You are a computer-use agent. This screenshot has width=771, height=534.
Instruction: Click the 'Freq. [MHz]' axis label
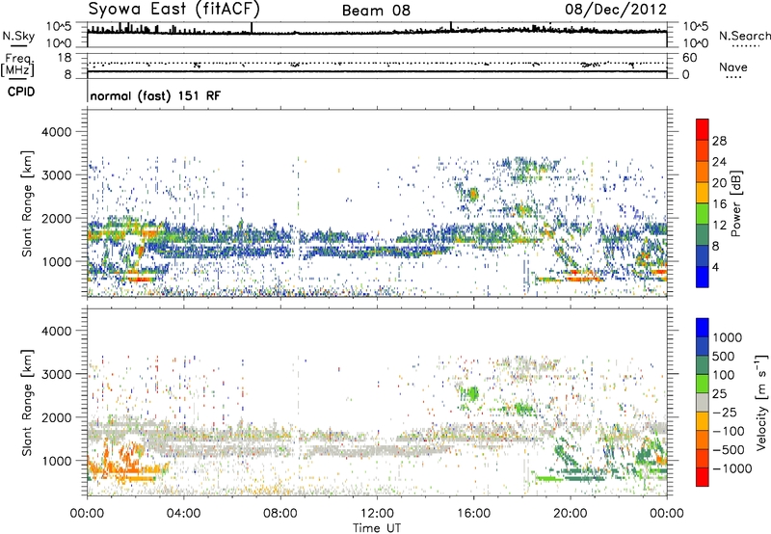tap(18, 66)
